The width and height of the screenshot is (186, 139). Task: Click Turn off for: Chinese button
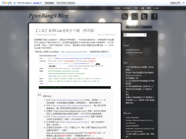(65, 3)
